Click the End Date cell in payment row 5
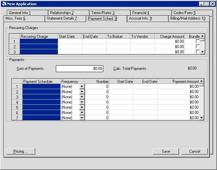The width and height of the screenshot is (217, 170). (145, 107)
